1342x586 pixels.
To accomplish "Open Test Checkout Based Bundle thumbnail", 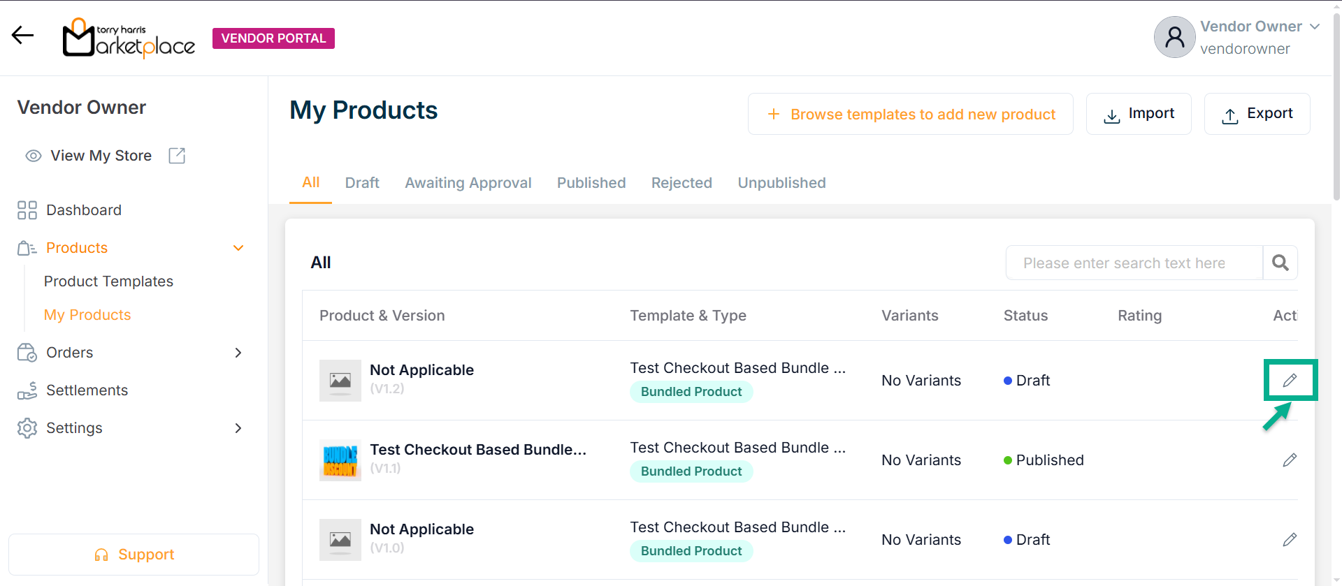I will pos(340,460).
